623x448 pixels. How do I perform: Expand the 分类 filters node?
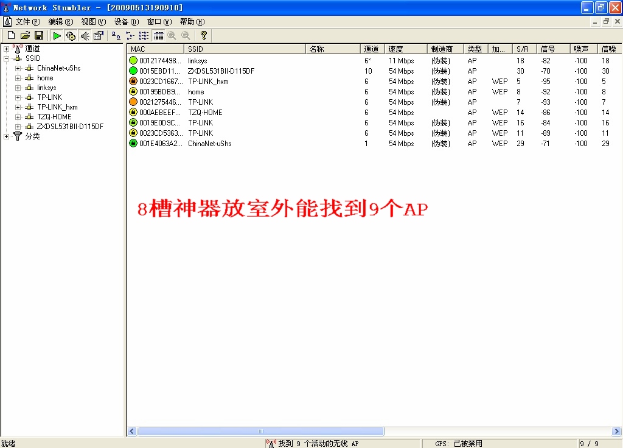click(x=6, y=136)
